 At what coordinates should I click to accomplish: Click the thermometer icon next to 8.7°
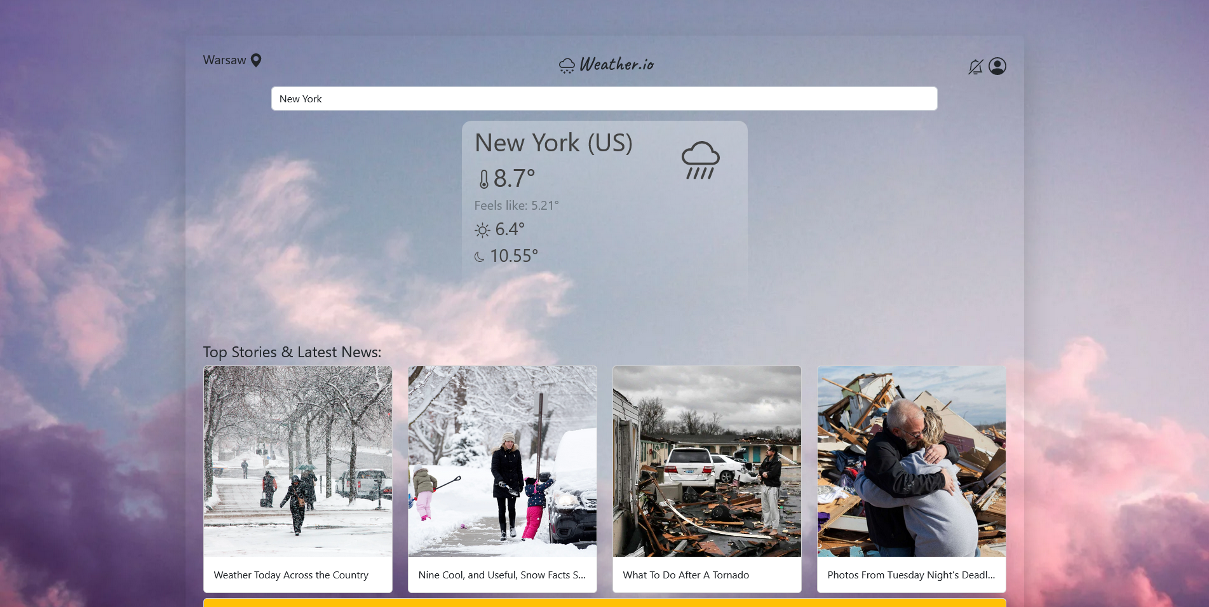coord(484,179)
